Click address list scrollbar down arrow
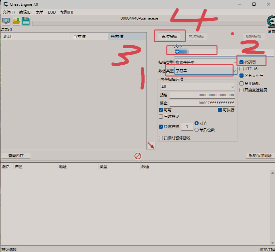 [x=272, y=243]
